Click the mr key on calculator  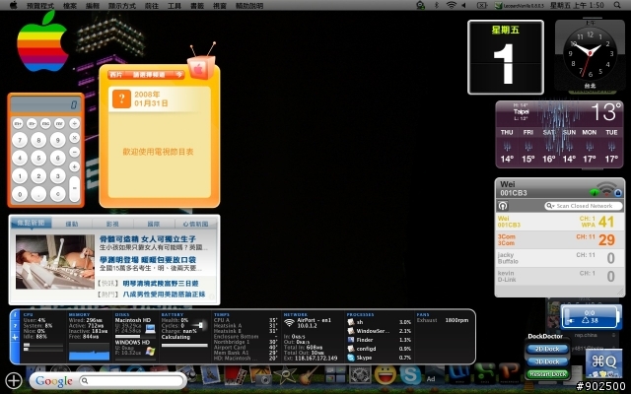tap(59, 124)
